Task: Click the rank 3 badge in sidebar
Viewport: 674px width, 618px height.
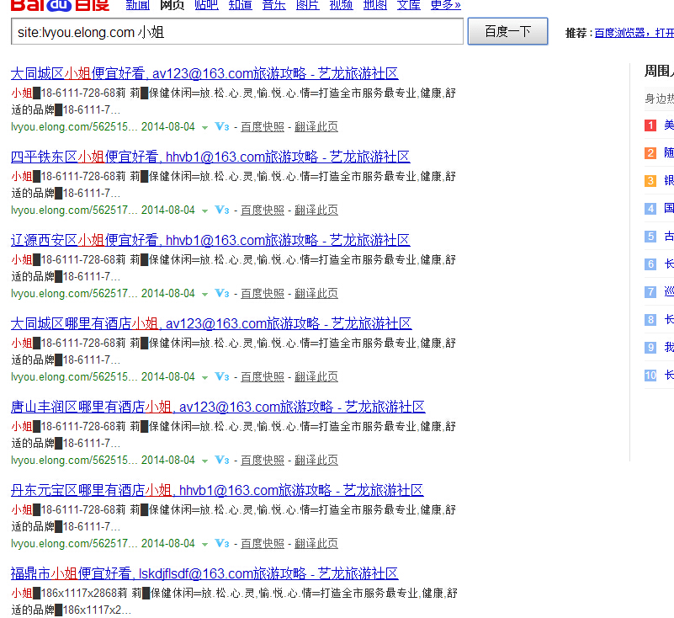Action: coord(650,181)
